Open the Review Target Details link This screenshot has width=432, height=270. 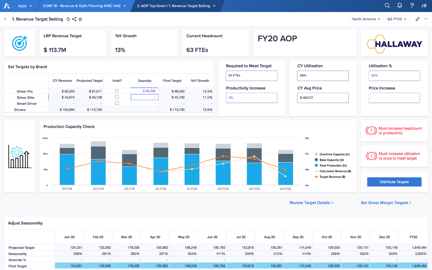(311, 202)
